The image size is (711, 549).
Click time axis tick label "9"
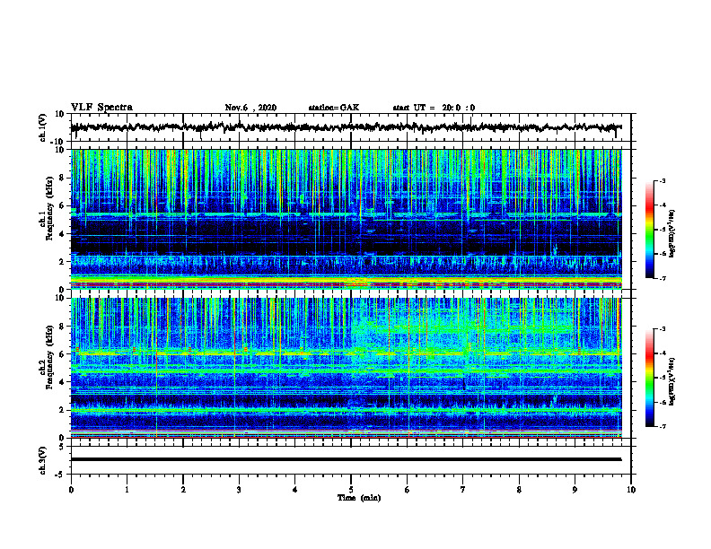point(575,490)
